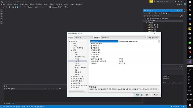The height and width of the screenshot is (108, 193).
Task: Open File Explorer from the taskbar
Action: (x=190, y=14)
